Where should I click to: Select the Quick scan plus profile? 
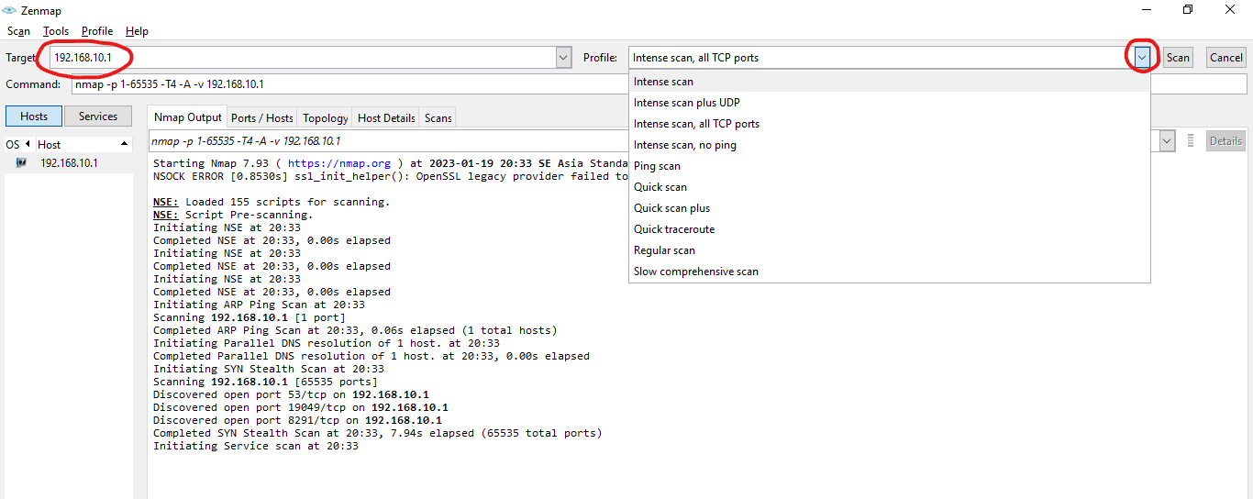coord(671,208)
